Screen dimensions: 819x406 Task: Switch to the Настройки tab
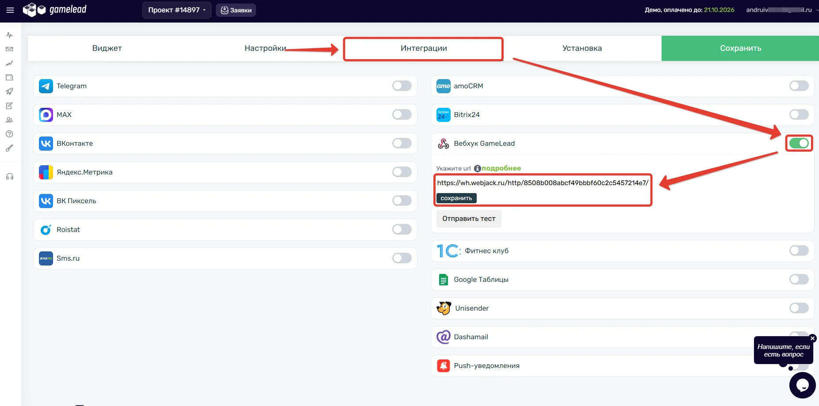coord(265,48)
